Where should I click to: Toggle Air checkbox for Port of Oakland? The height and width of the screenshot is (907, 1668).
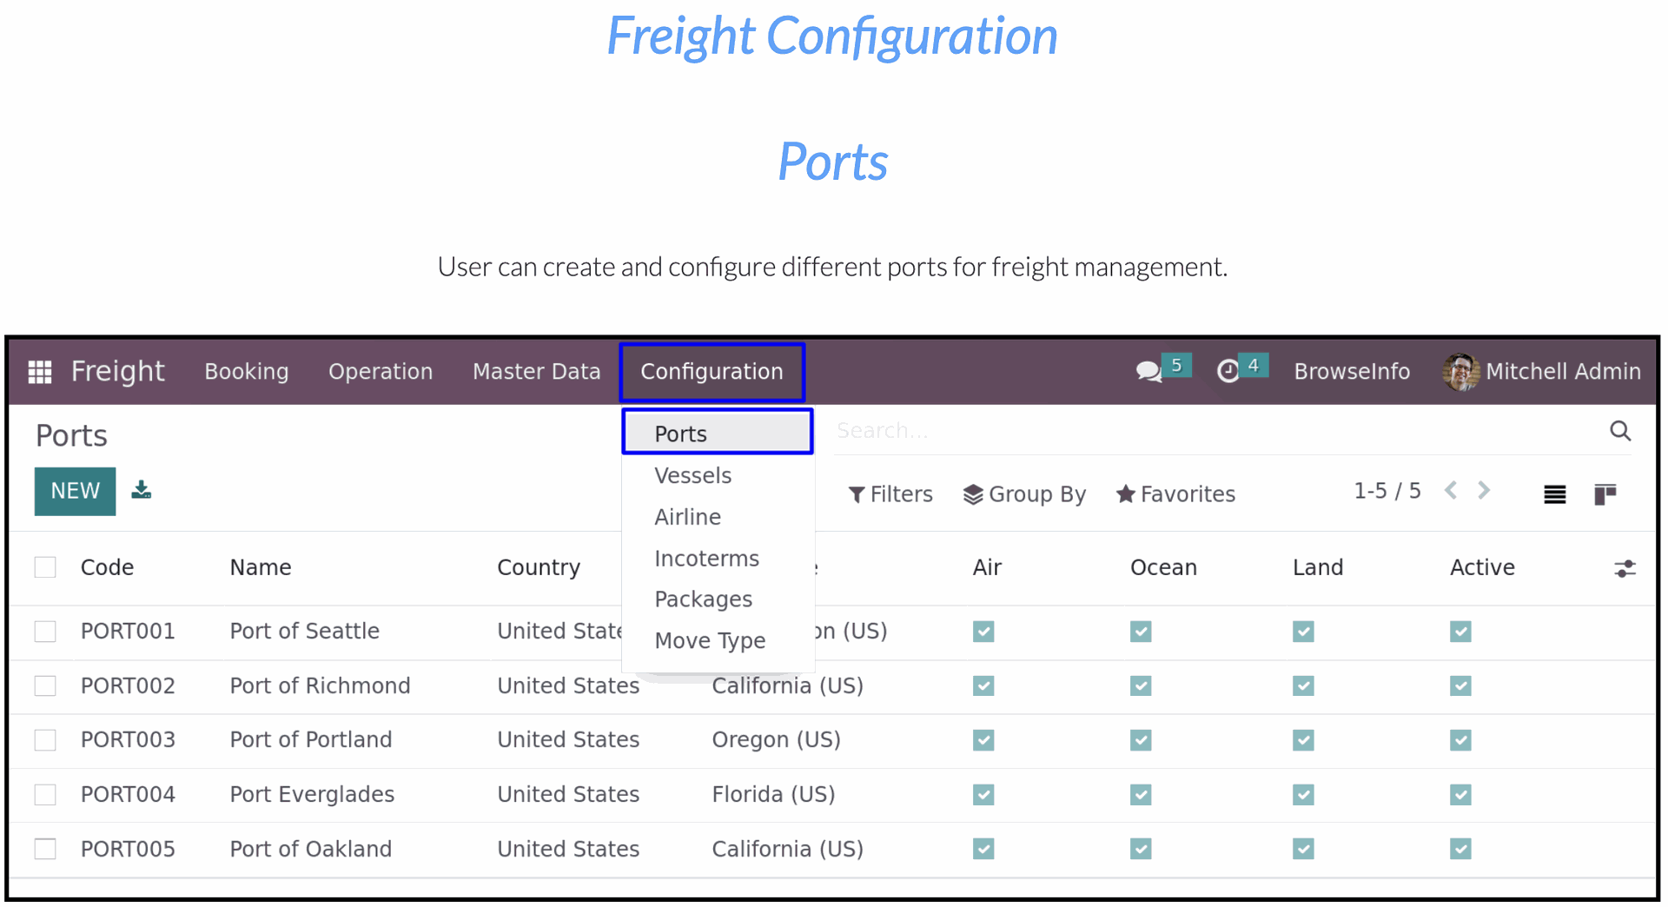tap(983, 849)
